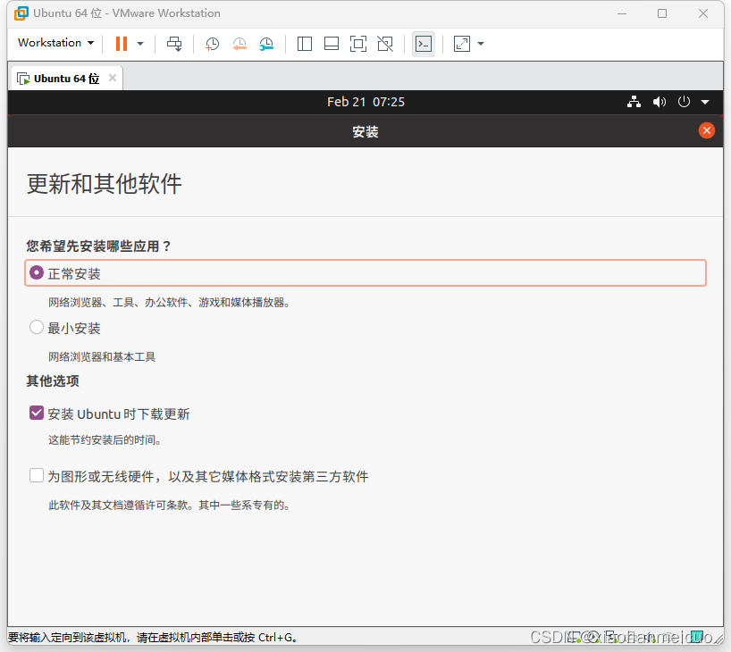Enter full screen mode
The image size is (731, 652).
(358, 44)
